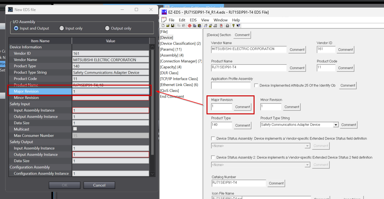Click the Copy icon in EZ-EDS toolbar
Viewport: 384px width, 199px height.
pos(179,26)
